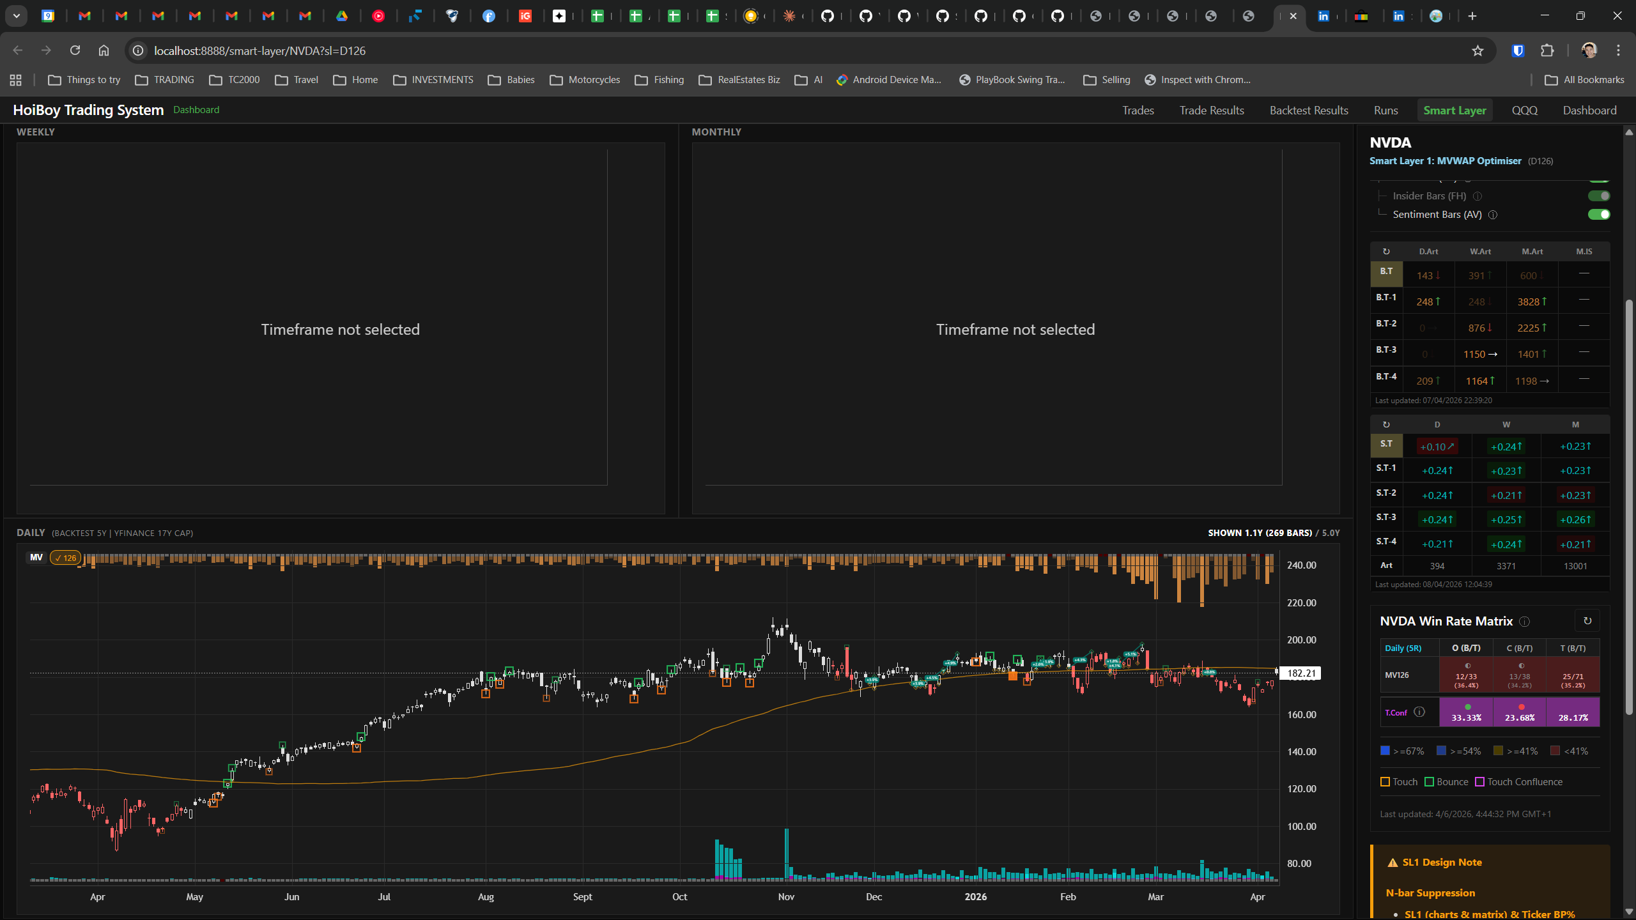The image size is (1636, 920).
Task: Open the Backtest Results nav tab
Action: [x=1309, y=111]
